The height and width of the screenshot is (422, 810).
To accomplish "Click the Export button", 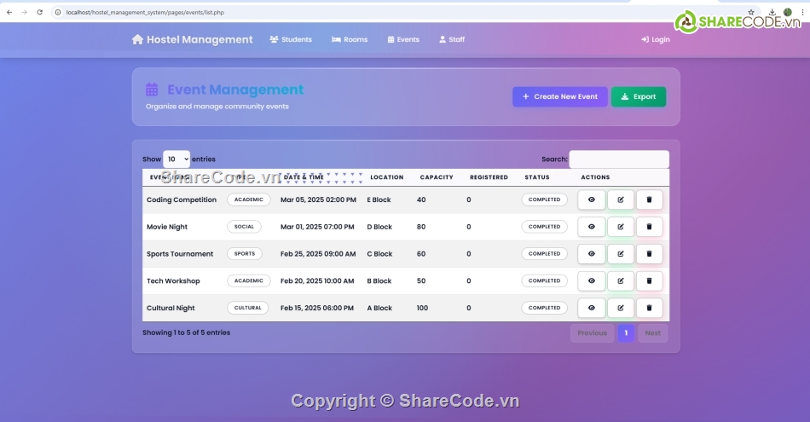I will pyautogui.click(x=638, y=97).
